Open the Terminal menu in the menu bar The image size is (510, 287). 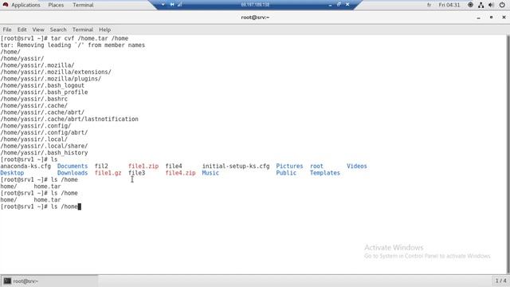pos(83,29)
